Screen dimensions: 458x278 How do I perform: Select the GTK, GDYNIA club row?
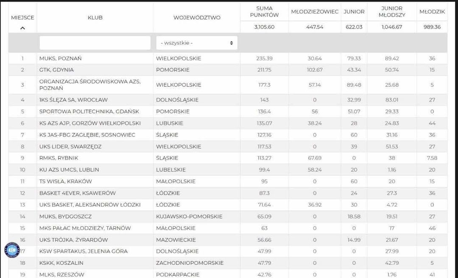[228, 70]
